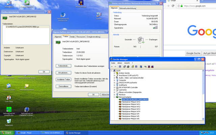216x135 pixels.
Task: Click the scan for hardware changes icon
Action: click(x=141, y=67)
